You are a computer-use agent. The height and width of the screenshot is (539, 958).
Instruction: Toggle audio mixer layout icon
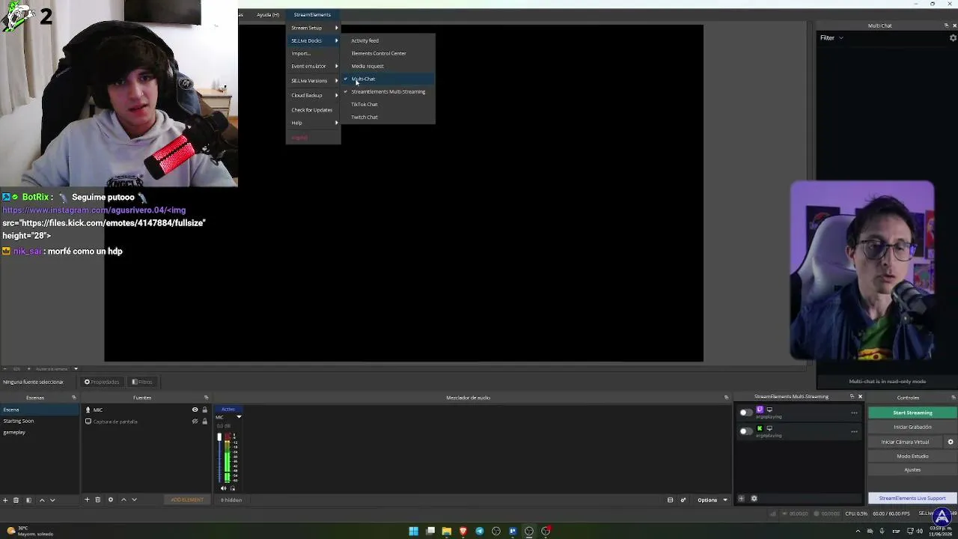click(x=670, y=500)
